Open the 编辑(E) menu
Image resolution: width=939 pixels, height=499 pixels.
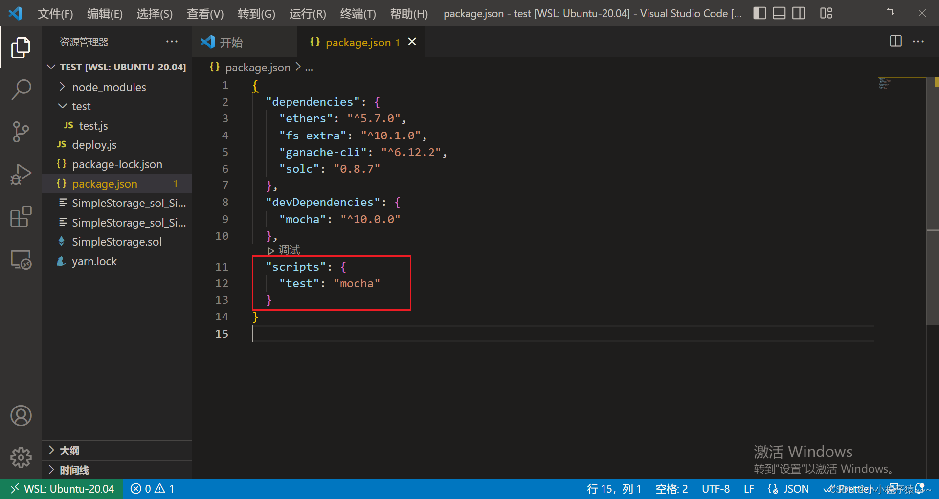(105, 14)
